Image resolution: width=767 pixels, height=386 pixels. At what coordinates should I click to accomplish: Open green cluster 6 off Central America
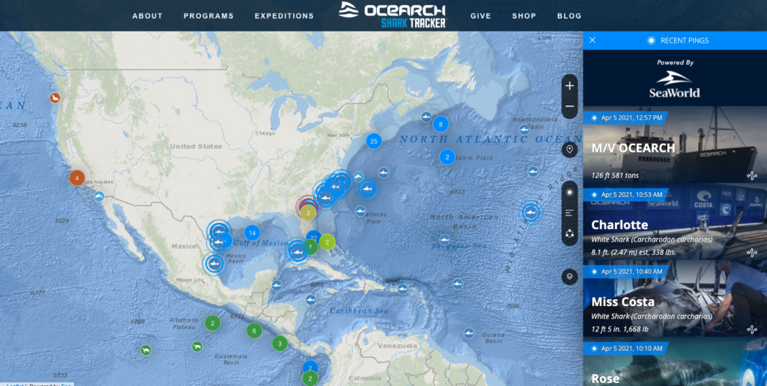point(254,331)
